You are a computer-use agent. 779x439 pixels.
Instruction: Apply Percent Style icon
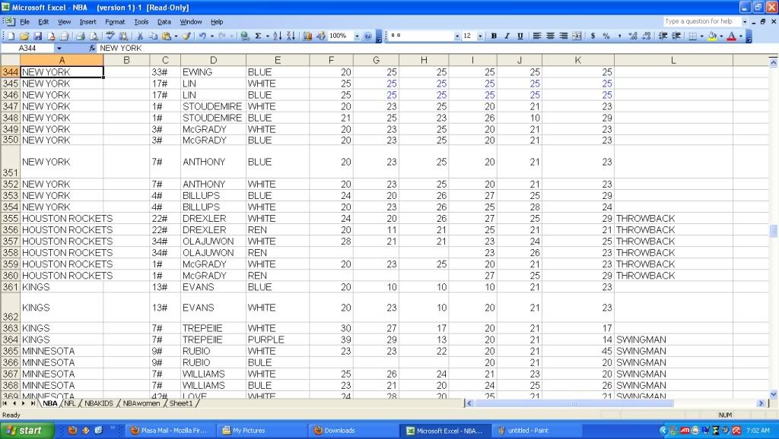coord(606,36)
